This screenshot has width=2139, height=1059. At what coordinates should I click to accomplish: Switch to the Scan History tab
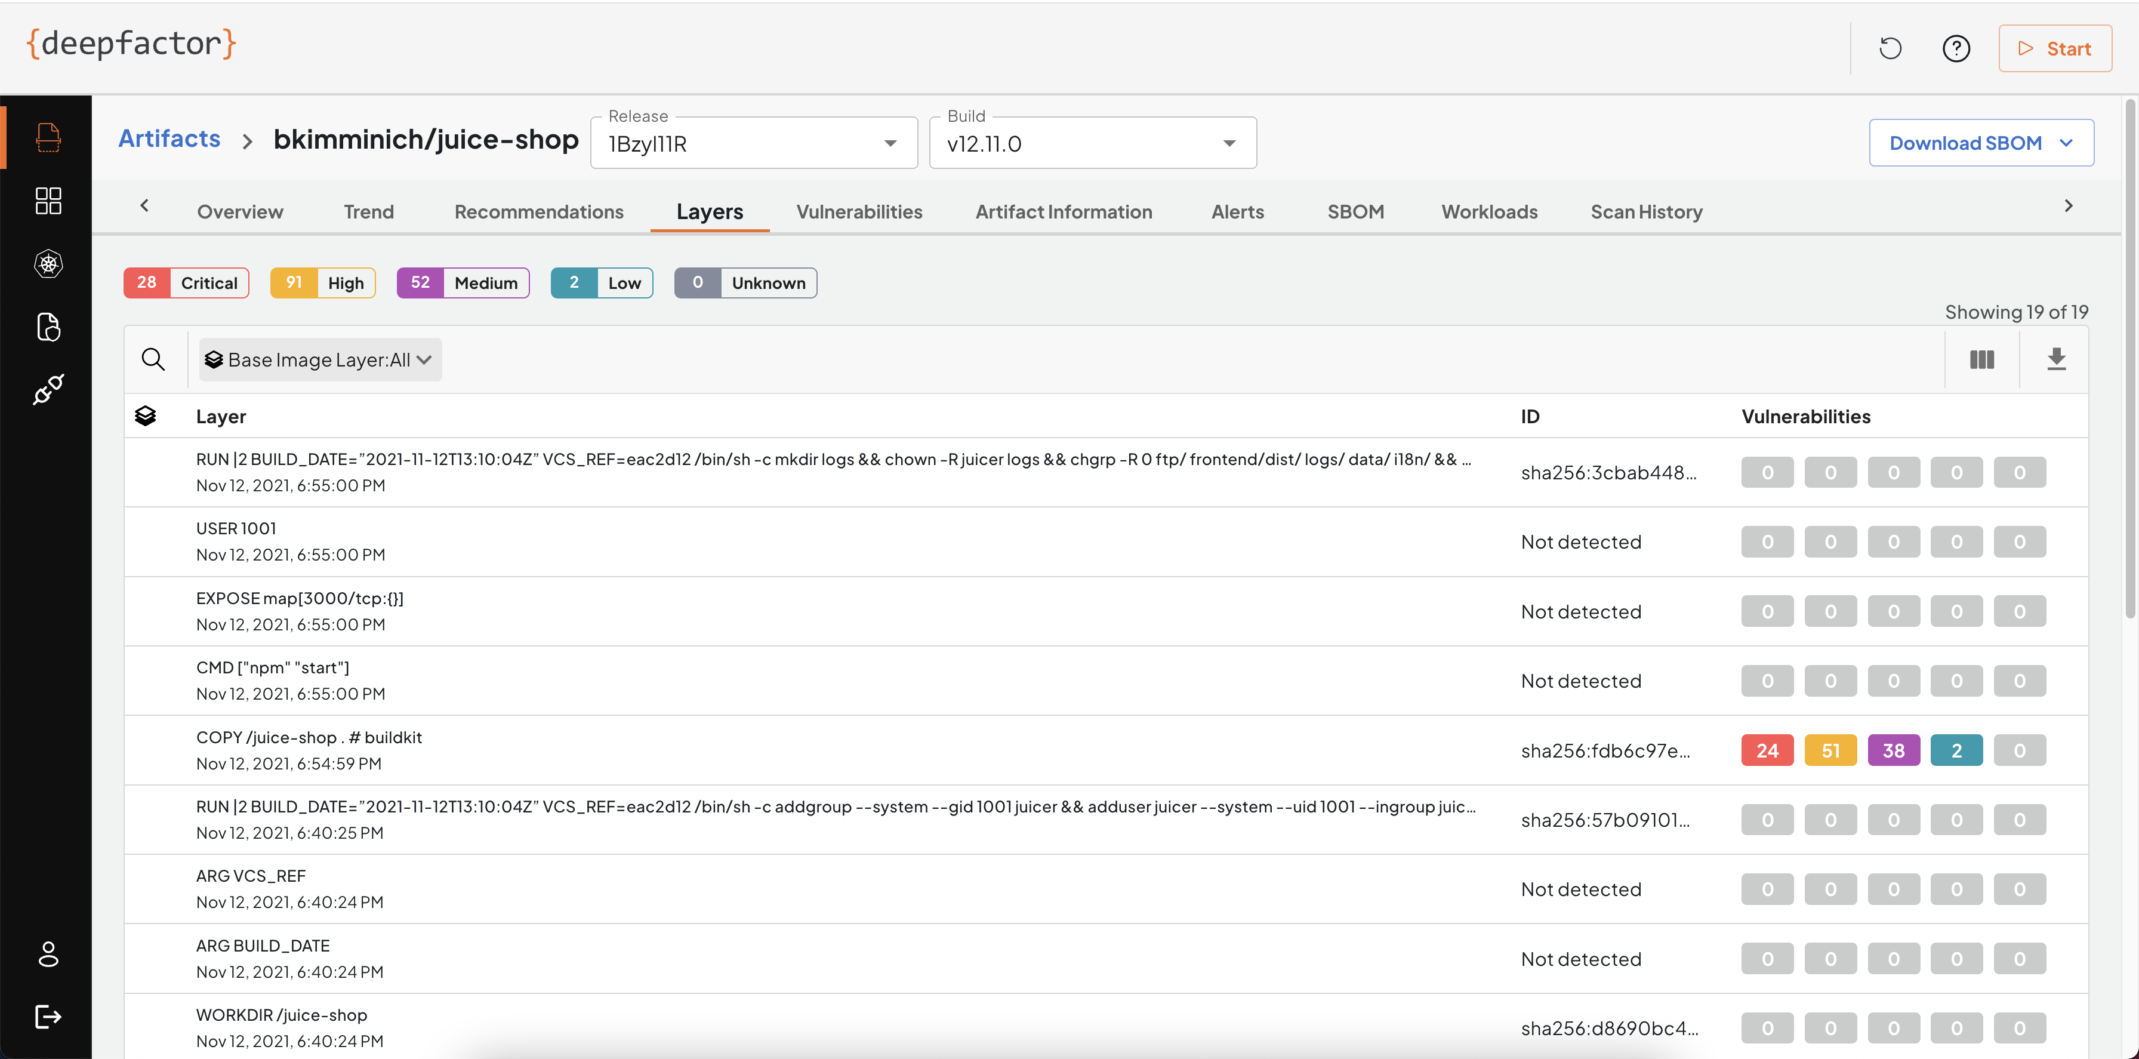(1646, 212)
